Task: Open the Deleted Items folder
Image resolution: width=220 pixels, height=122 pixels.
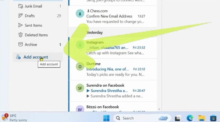Action: click(x=38, y=35)
